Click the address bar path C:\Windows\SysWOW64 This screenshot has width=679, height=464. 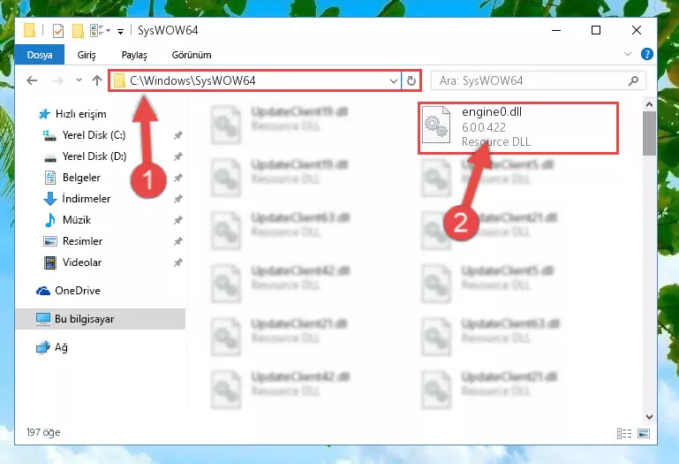192,80
